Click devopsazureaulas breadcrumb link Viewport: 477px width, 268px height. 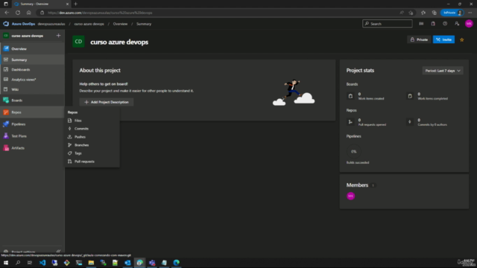tap(51, 24)
